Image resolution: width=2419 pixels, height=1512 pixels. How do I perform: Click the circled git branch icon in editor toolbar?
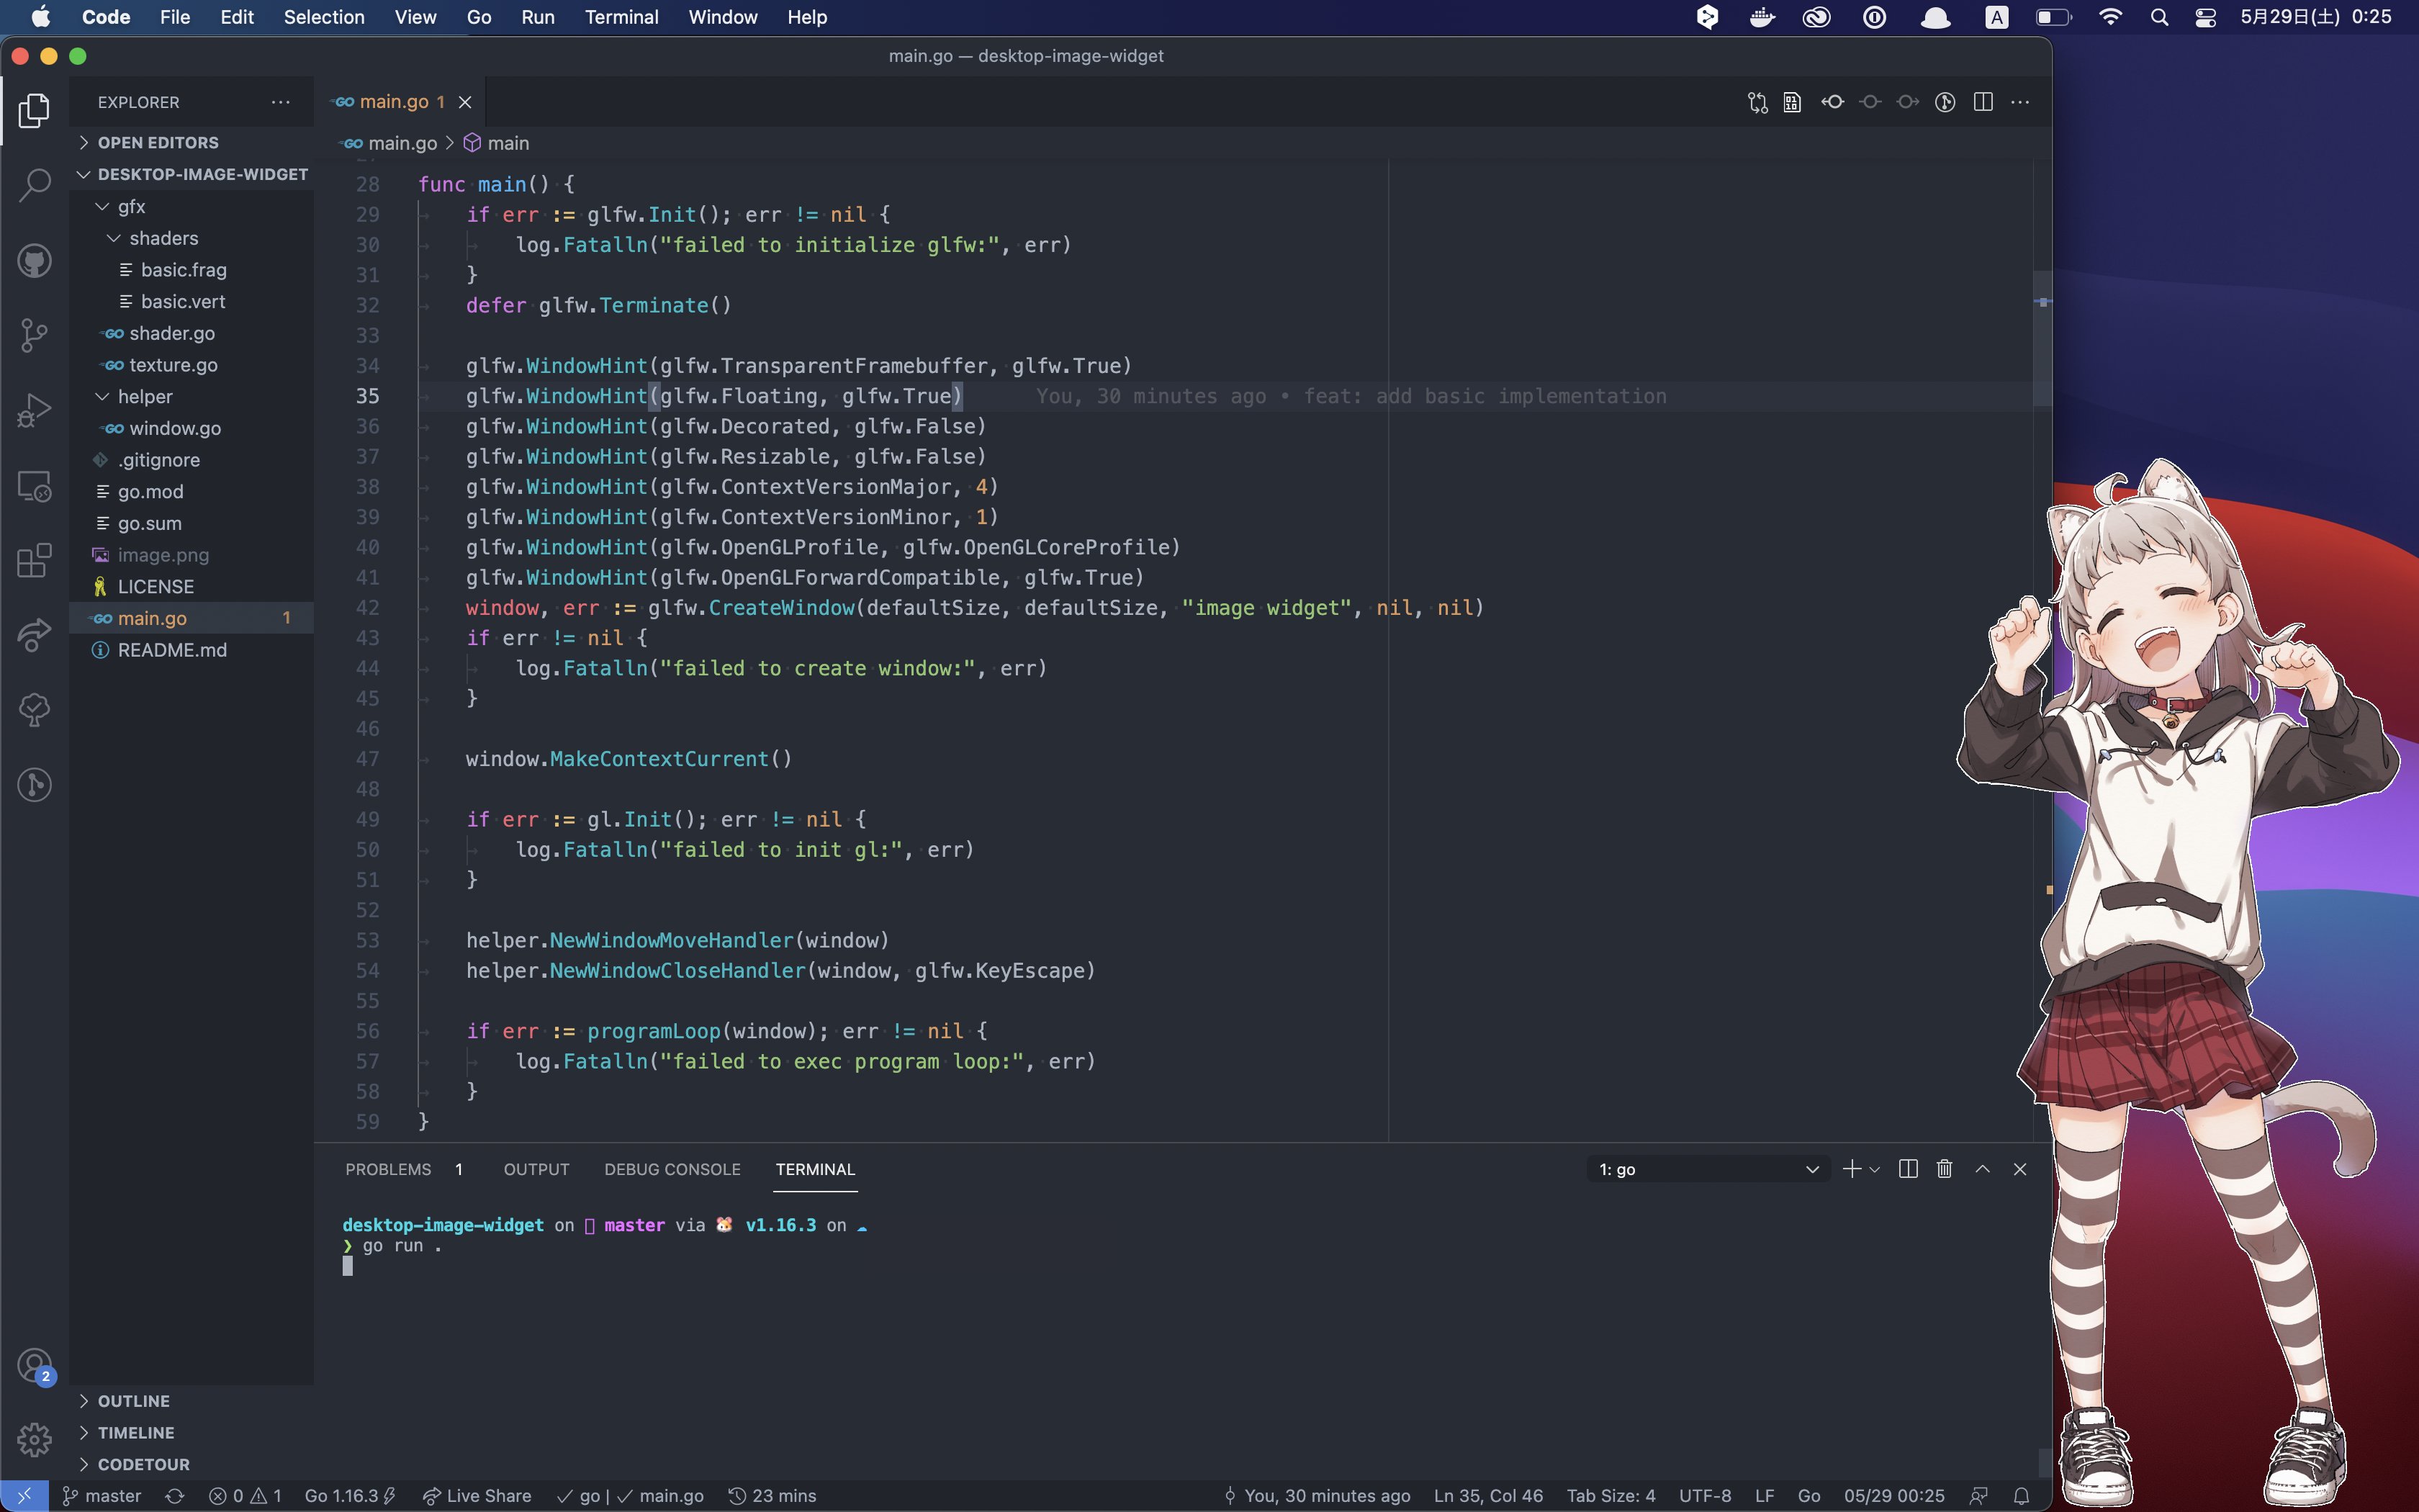tap(1944, 102)
